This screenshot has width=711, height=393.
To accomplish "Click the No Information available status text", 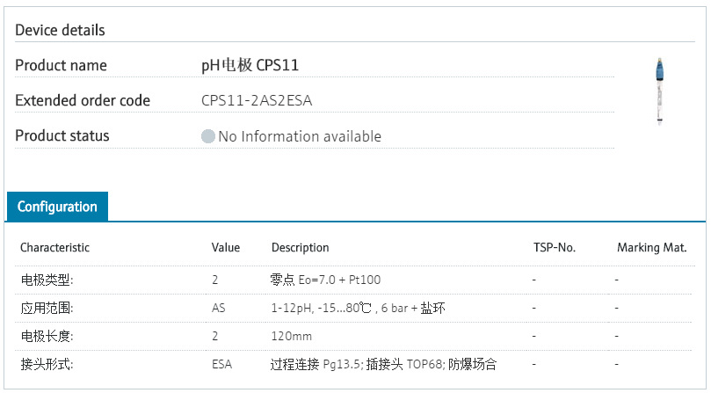I will coord(299,136).
